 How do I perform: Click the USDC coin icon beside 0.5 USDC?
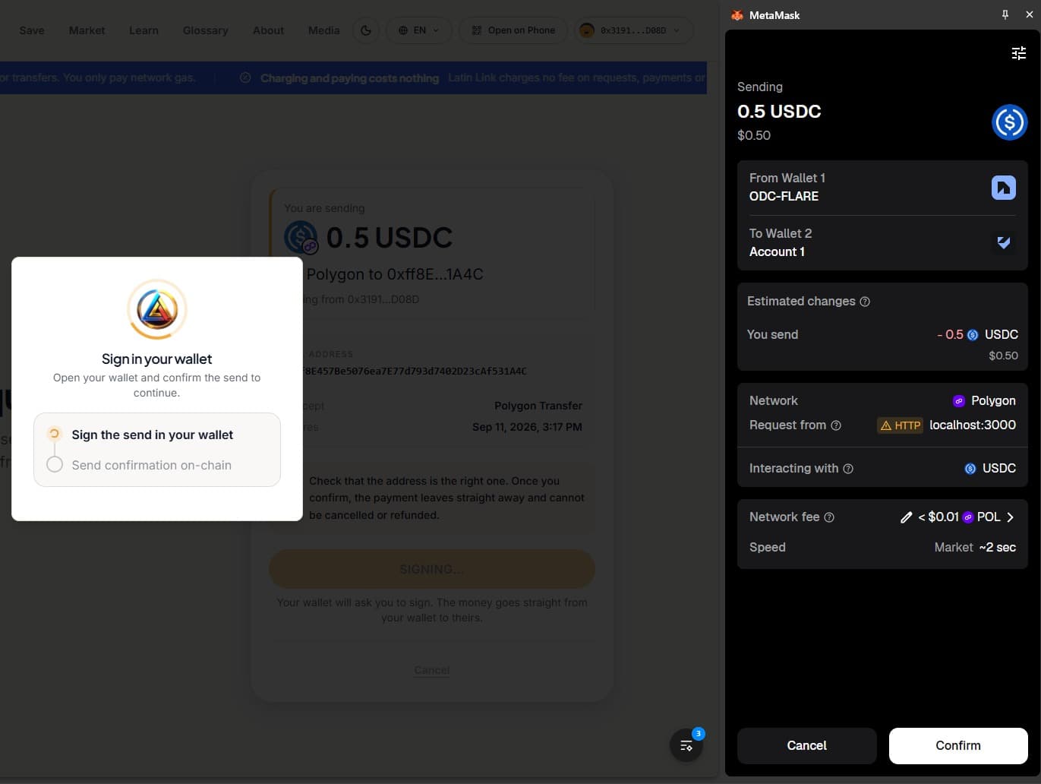tap(301, 237)
